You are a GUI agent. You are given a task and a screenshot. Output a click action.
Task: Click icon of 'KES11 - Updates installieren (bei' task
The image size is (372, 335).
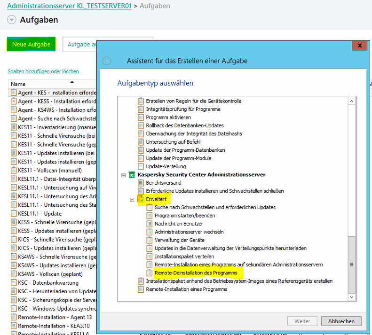(x=14, y=153)
